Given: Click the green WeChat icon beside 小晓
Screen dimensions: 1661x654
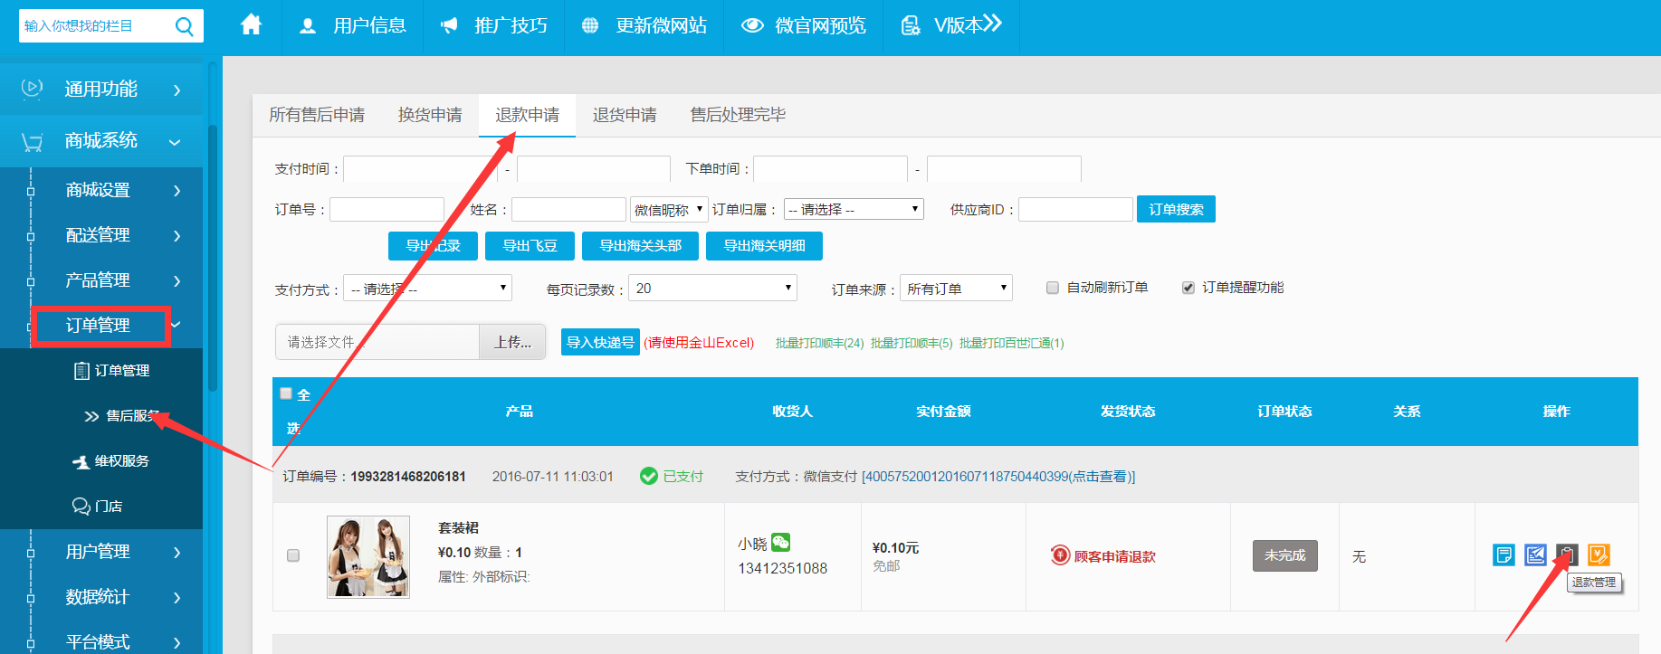Looking at the screenshot, I should pos(781,543).
